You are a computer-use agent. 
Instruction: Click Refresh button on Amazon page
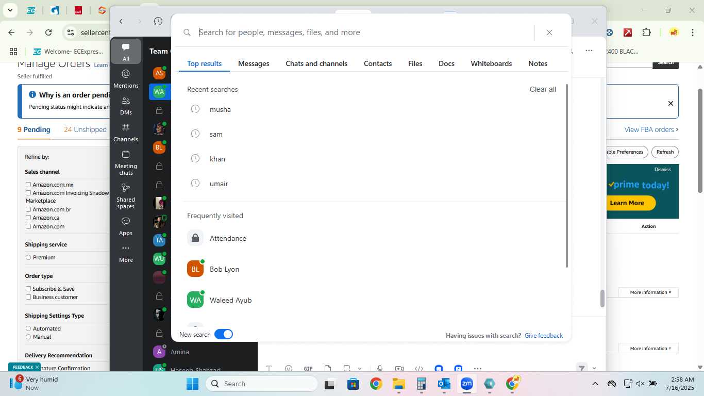coord(665,152)
